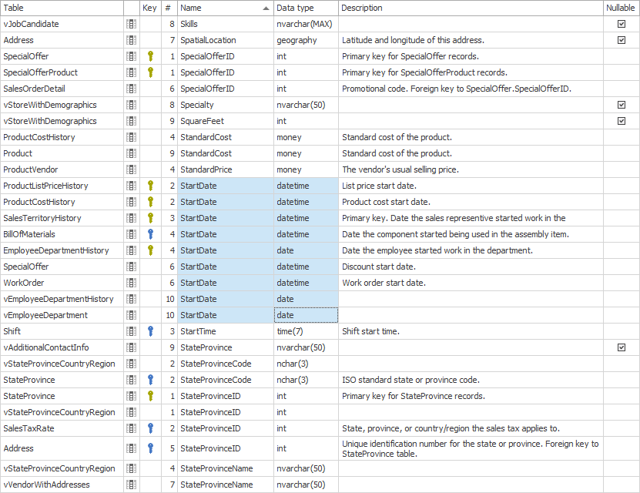
Task: Click the sort arrow in the Name header
Action: [x=266, y=8]
